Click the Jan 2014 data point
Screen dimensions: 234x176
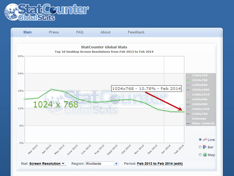171,111
